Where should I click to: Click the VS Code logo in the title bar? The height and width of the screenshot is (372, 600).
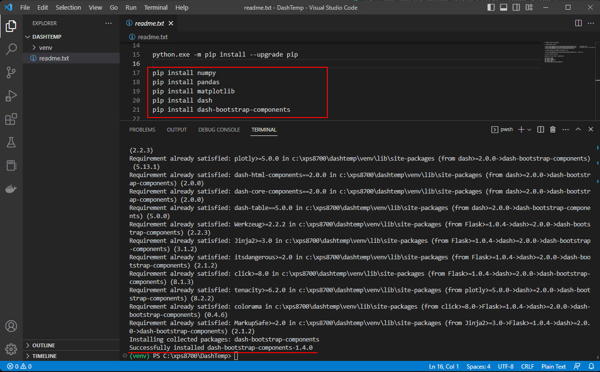[8, 8]
